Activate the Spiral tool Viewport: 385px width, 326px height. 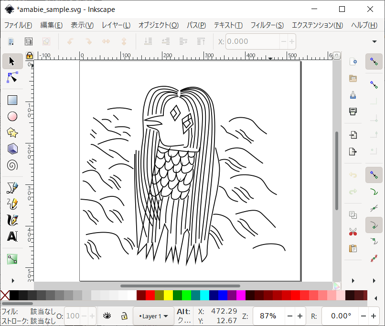[12, 165]
